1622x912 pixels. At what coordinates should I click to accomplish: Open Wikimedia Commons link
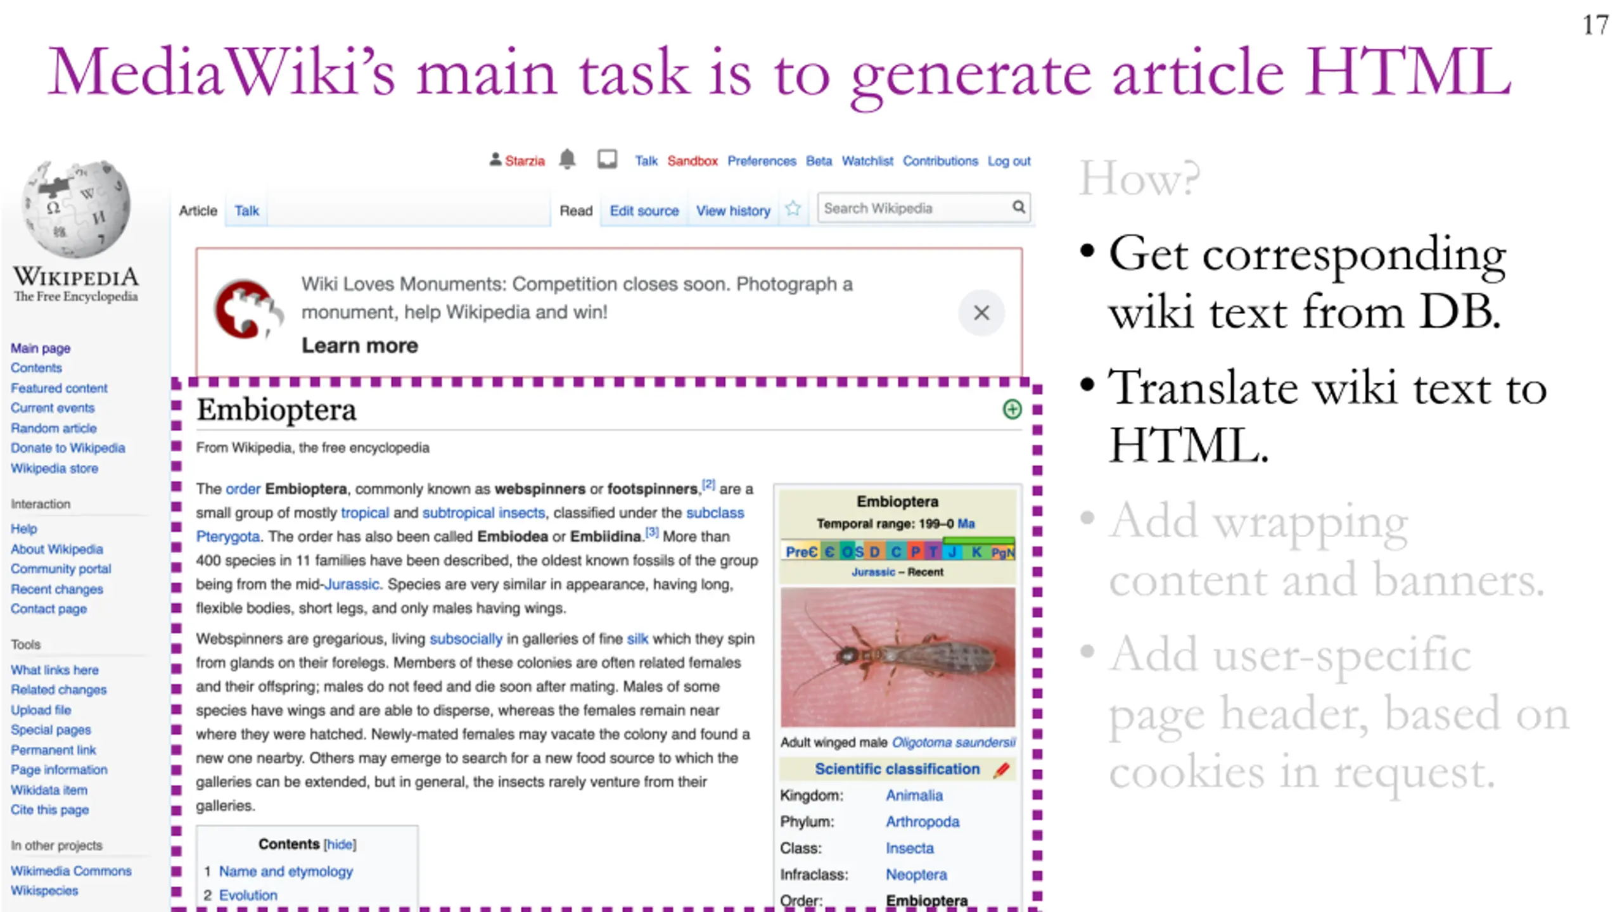coord(71,871)
